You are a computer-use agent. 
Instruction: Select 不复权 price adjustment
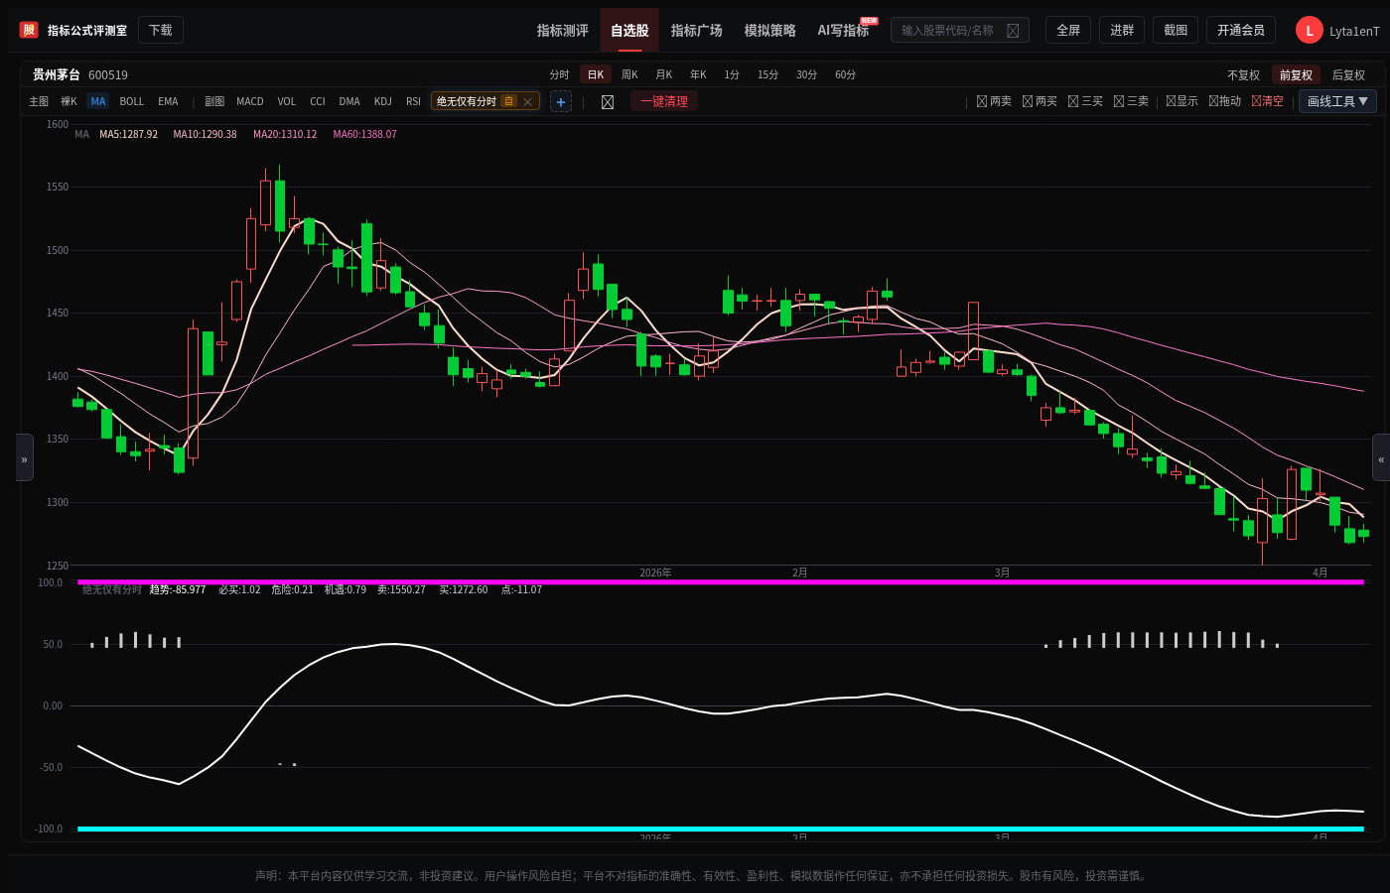tap(1243, 75)
